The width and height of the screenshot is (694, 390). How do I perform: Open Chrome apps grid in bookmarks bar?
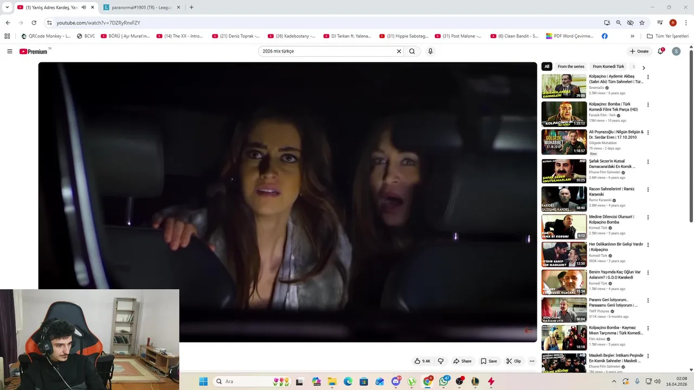[7, 36]
